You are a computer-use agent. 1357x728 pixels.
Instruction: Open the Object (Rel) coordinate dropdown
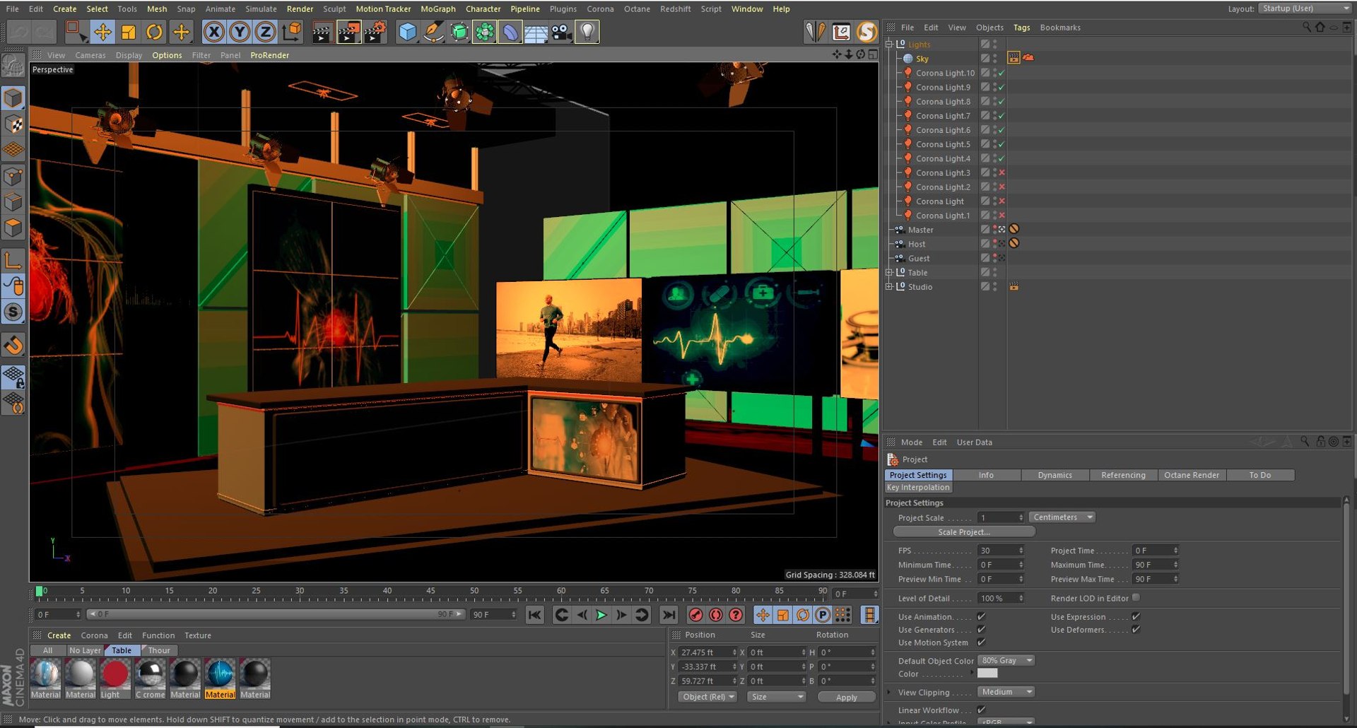tap(707, 697)
